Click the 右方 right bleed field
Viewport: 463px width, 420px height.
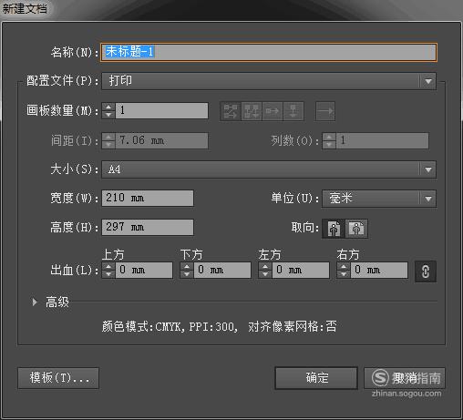[379, 271]
